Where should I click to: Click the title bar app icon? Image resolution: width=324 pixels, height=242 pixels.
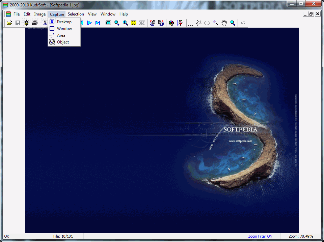tap(6, 5)
